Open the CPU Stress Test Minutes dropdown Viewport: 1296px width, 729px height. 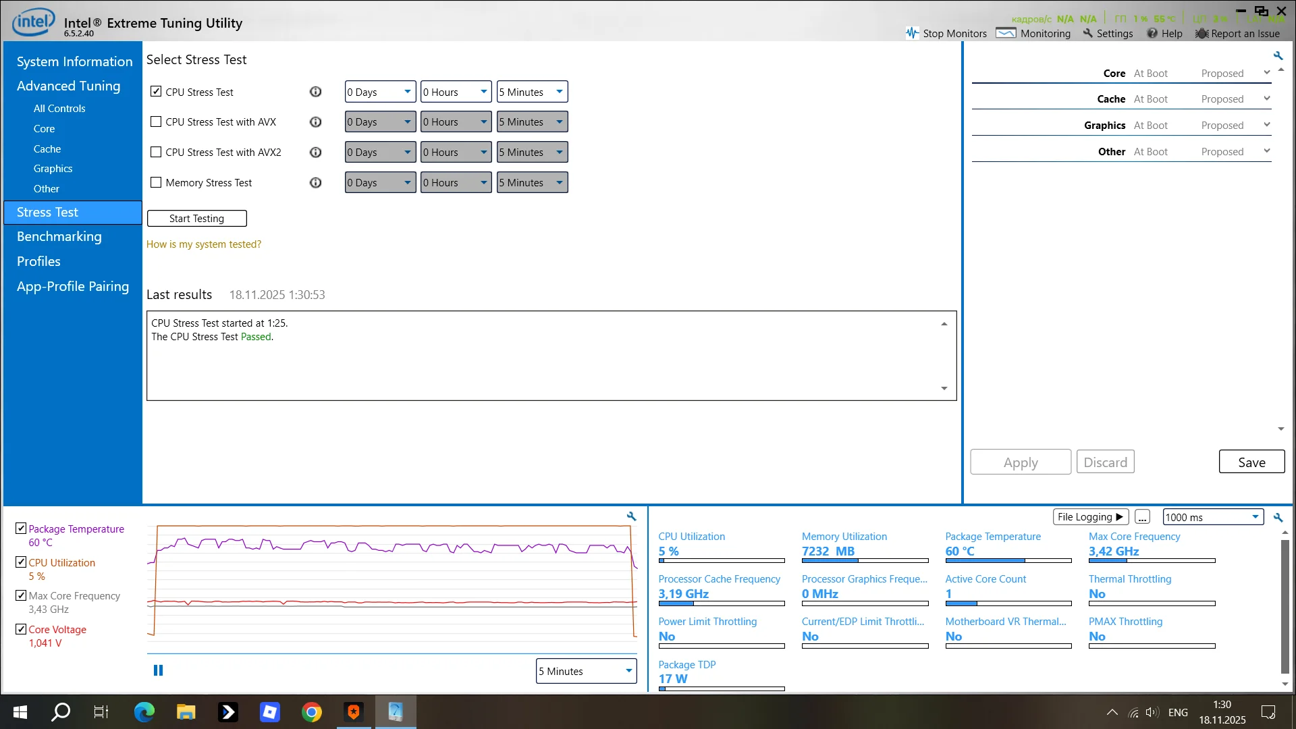click(532, 92)
